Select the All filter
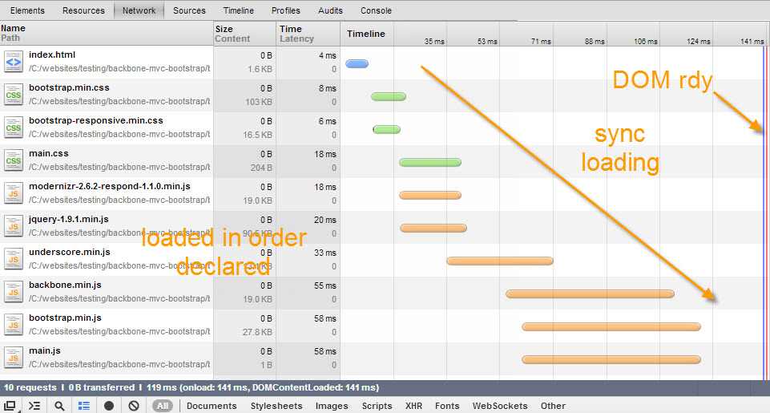The width and height of the screenshot is (770, 413). (163, 406)
